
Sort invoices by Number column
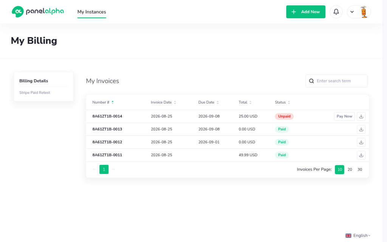(103, 102)
